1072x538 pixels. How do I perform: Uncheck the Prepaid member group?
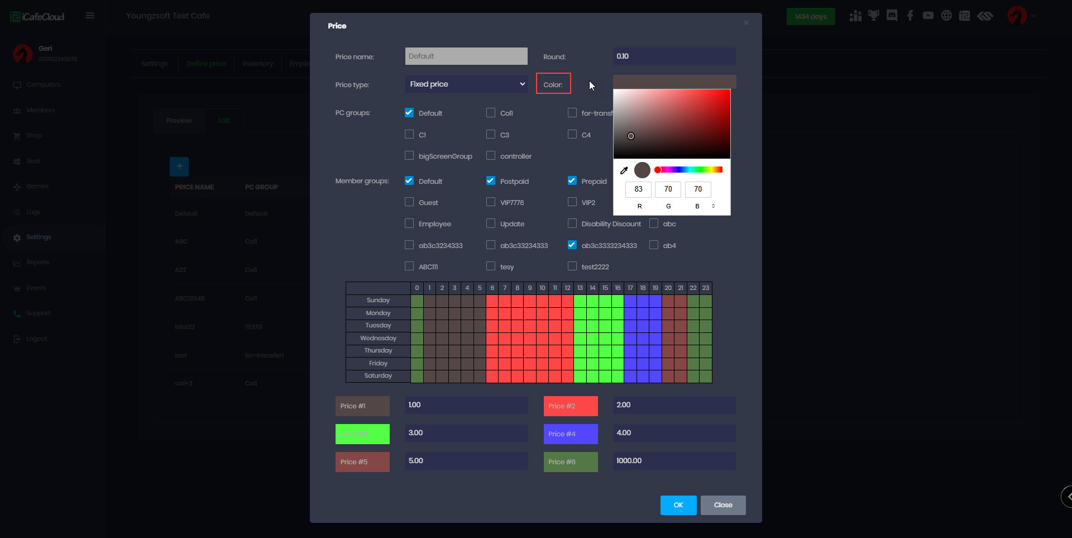coord(572,180)
